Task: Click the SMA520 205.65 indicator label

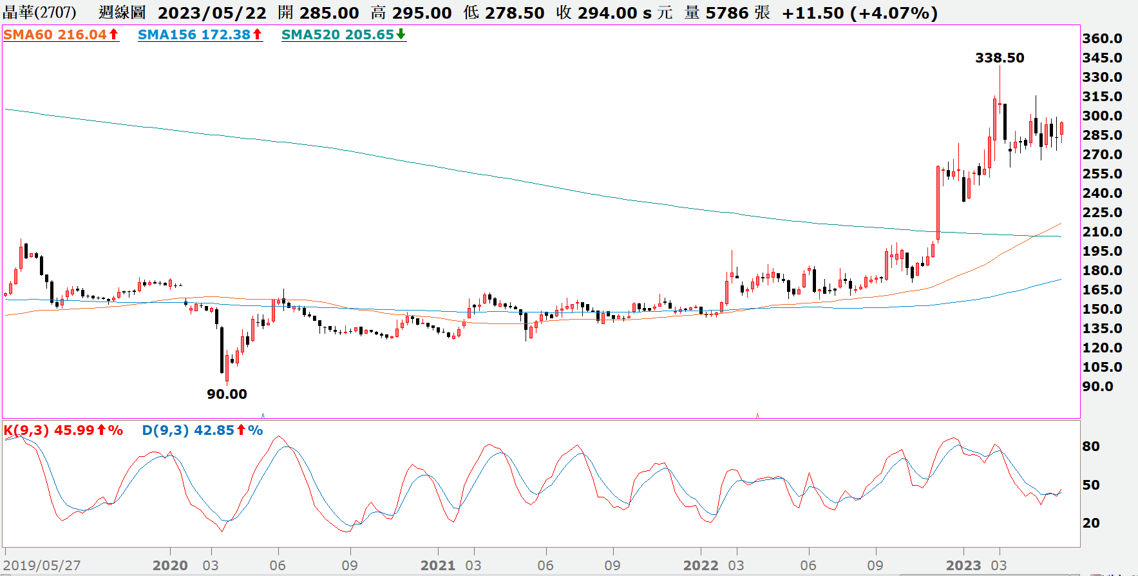Action: pos(337,35)
